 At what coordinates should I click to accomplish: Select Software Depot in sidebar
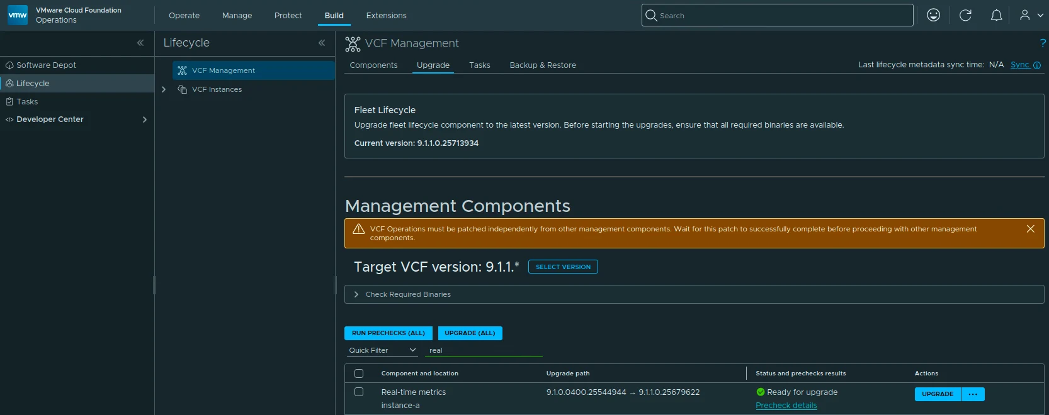46,65
